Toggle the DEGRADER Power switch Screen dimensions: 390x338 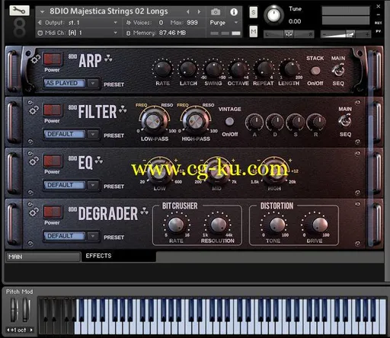(x=53, y=212)
